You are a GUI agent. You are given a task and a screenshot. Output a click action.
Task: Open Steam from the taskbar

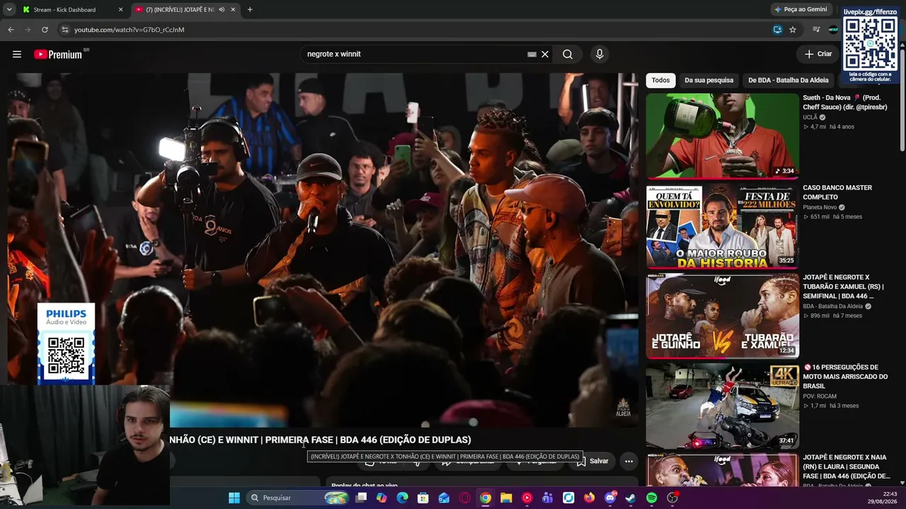tap(631, 498)
